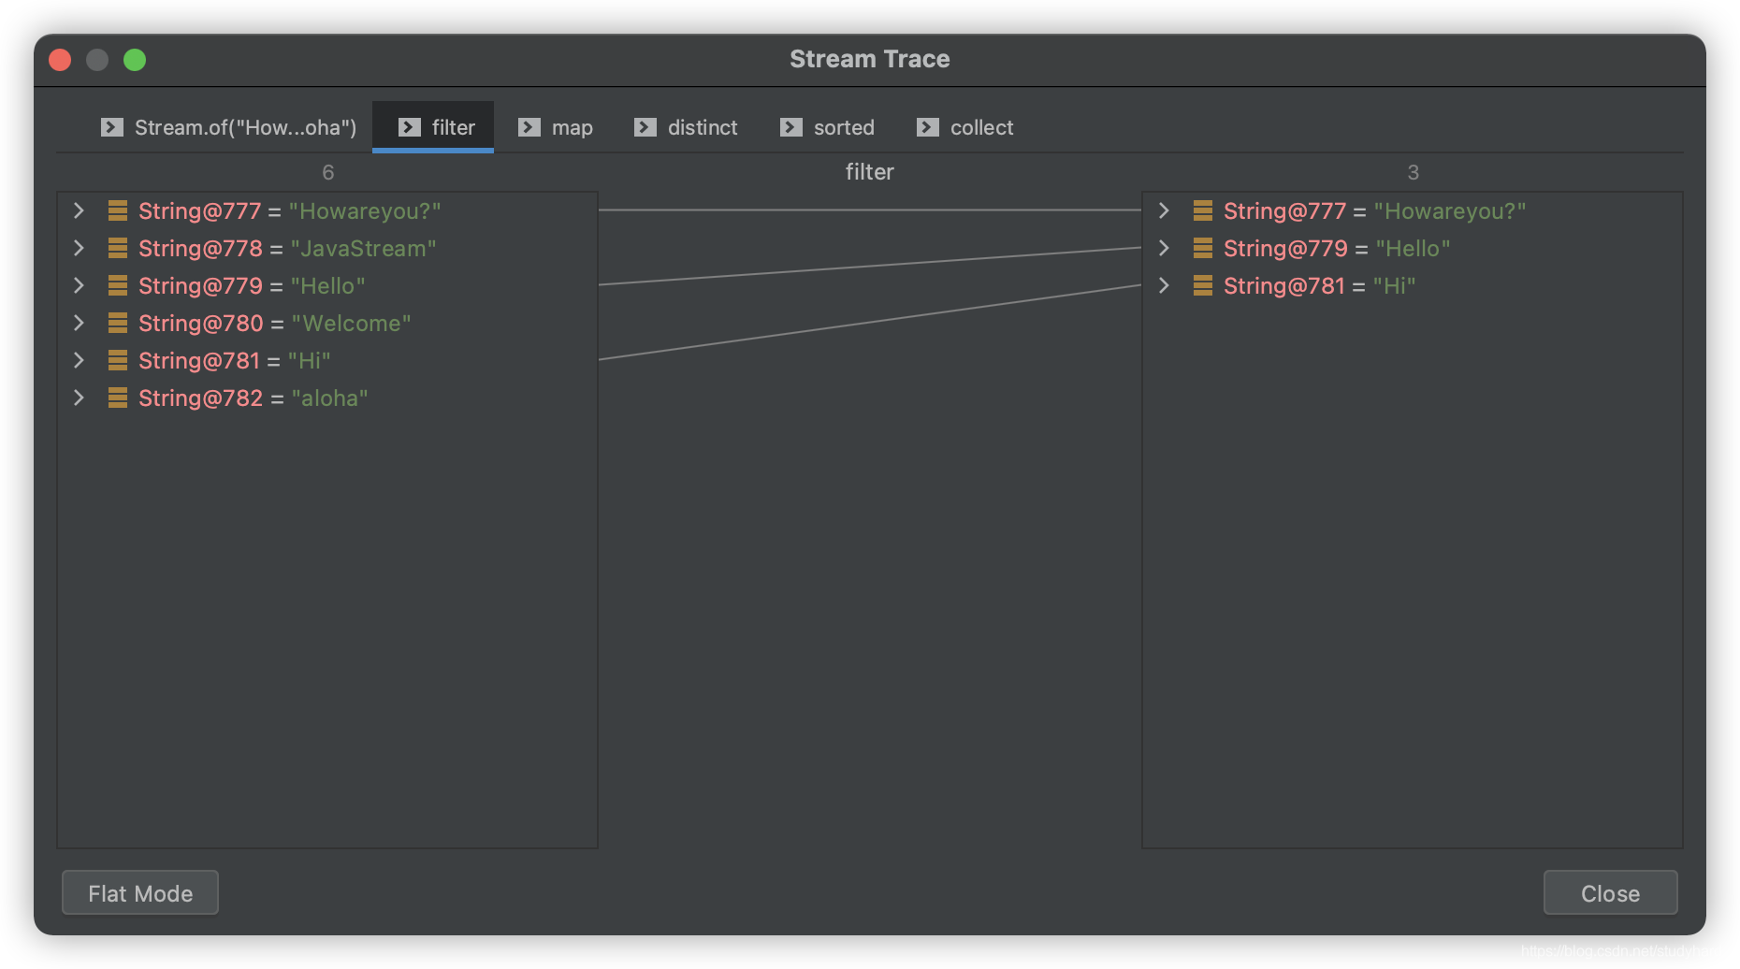Select the "Welcome" string value
The height and width of the screenshot is (969, 1740).
(352, 323)
